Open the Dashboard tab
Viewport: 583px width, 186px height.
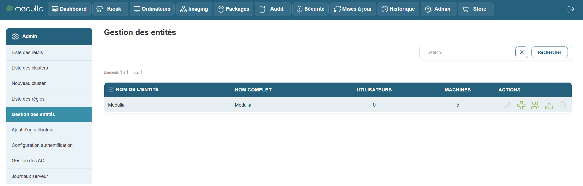tap(69, 9)
